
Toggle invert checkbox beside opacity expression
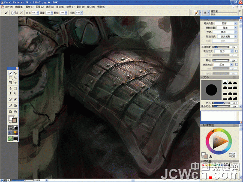(237, 51)
